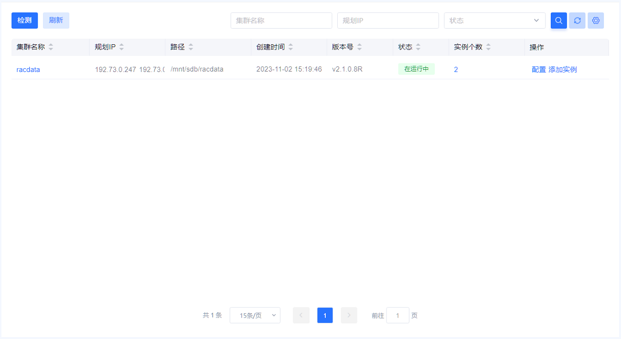
Task: Open the racdata cluster link
Action: pyautogui.click(x=28, y=70)
